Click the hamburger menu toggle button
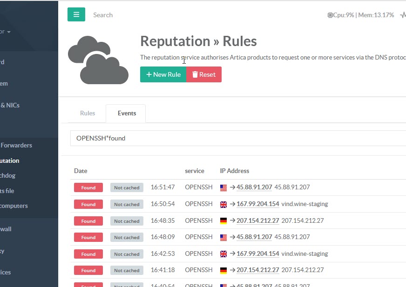This screenshot has height=287, width=406. (x=76, y=14)
